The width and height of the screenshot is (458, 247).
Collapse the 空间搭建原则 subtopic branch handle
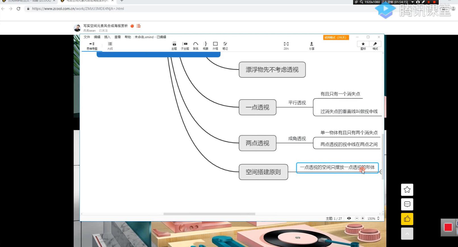click(381, 172)
